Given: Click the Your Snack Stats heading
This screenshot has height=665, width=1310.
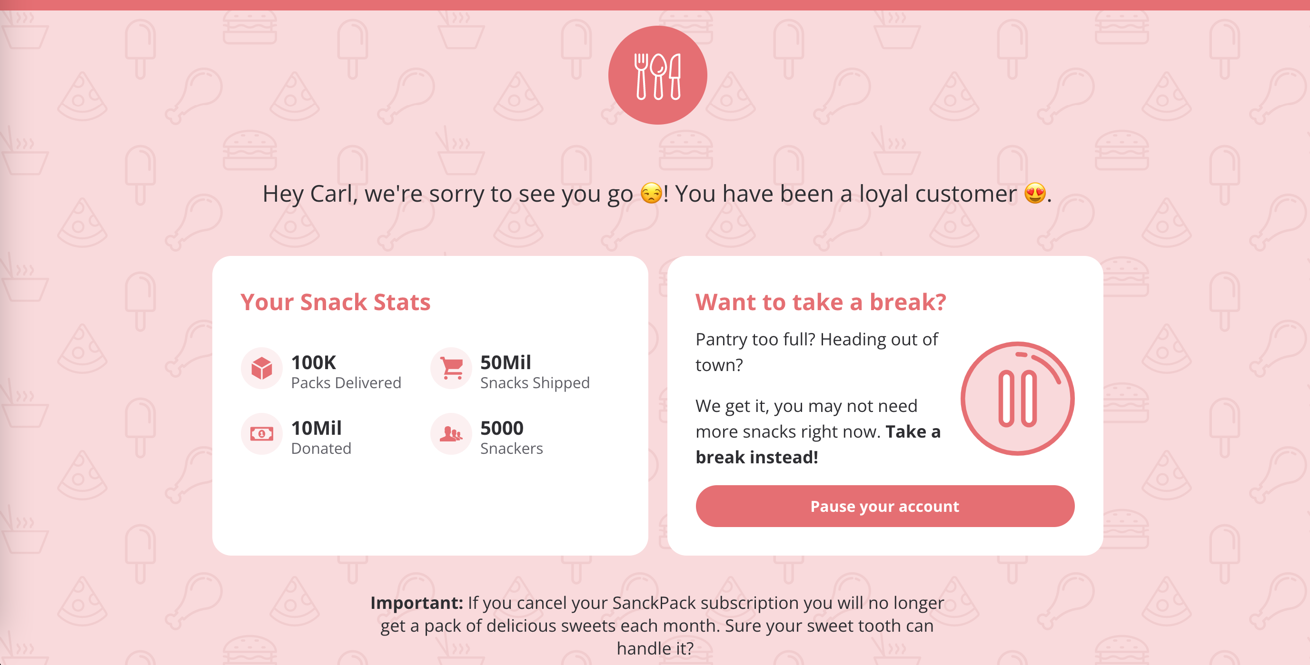Looking at the screenshot, I should click(x=335, y=302).
